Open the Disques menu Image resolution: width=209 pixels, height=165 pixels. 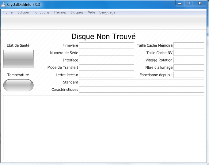77,12
